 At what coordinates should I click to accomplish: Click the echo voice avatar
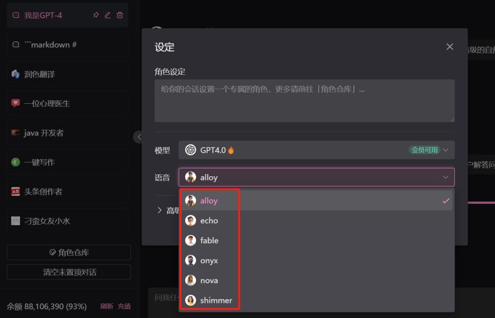coord(190,220)
